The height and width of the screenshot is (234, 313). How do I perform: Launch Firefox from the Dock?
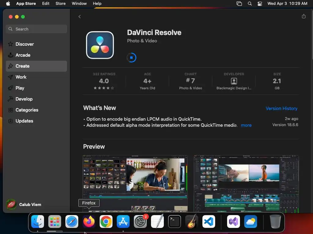89,222
